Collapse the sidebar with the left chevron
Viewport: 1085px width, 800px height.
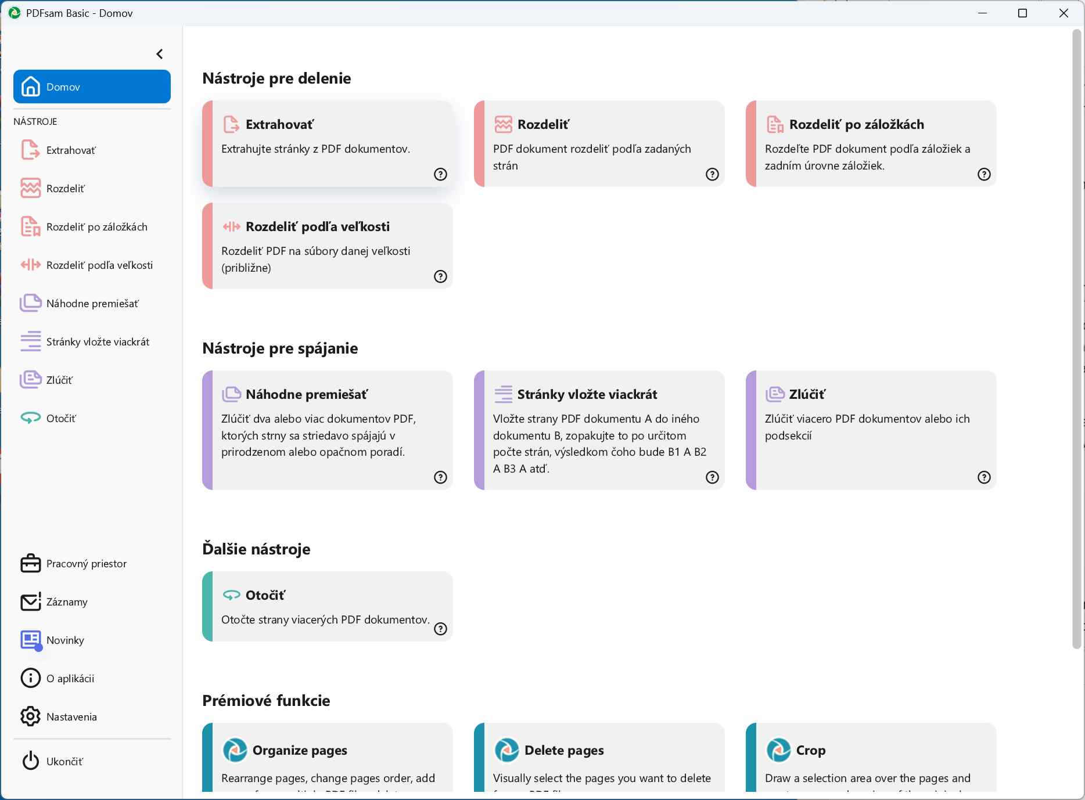pyautogui.click(x=160, y=54)
